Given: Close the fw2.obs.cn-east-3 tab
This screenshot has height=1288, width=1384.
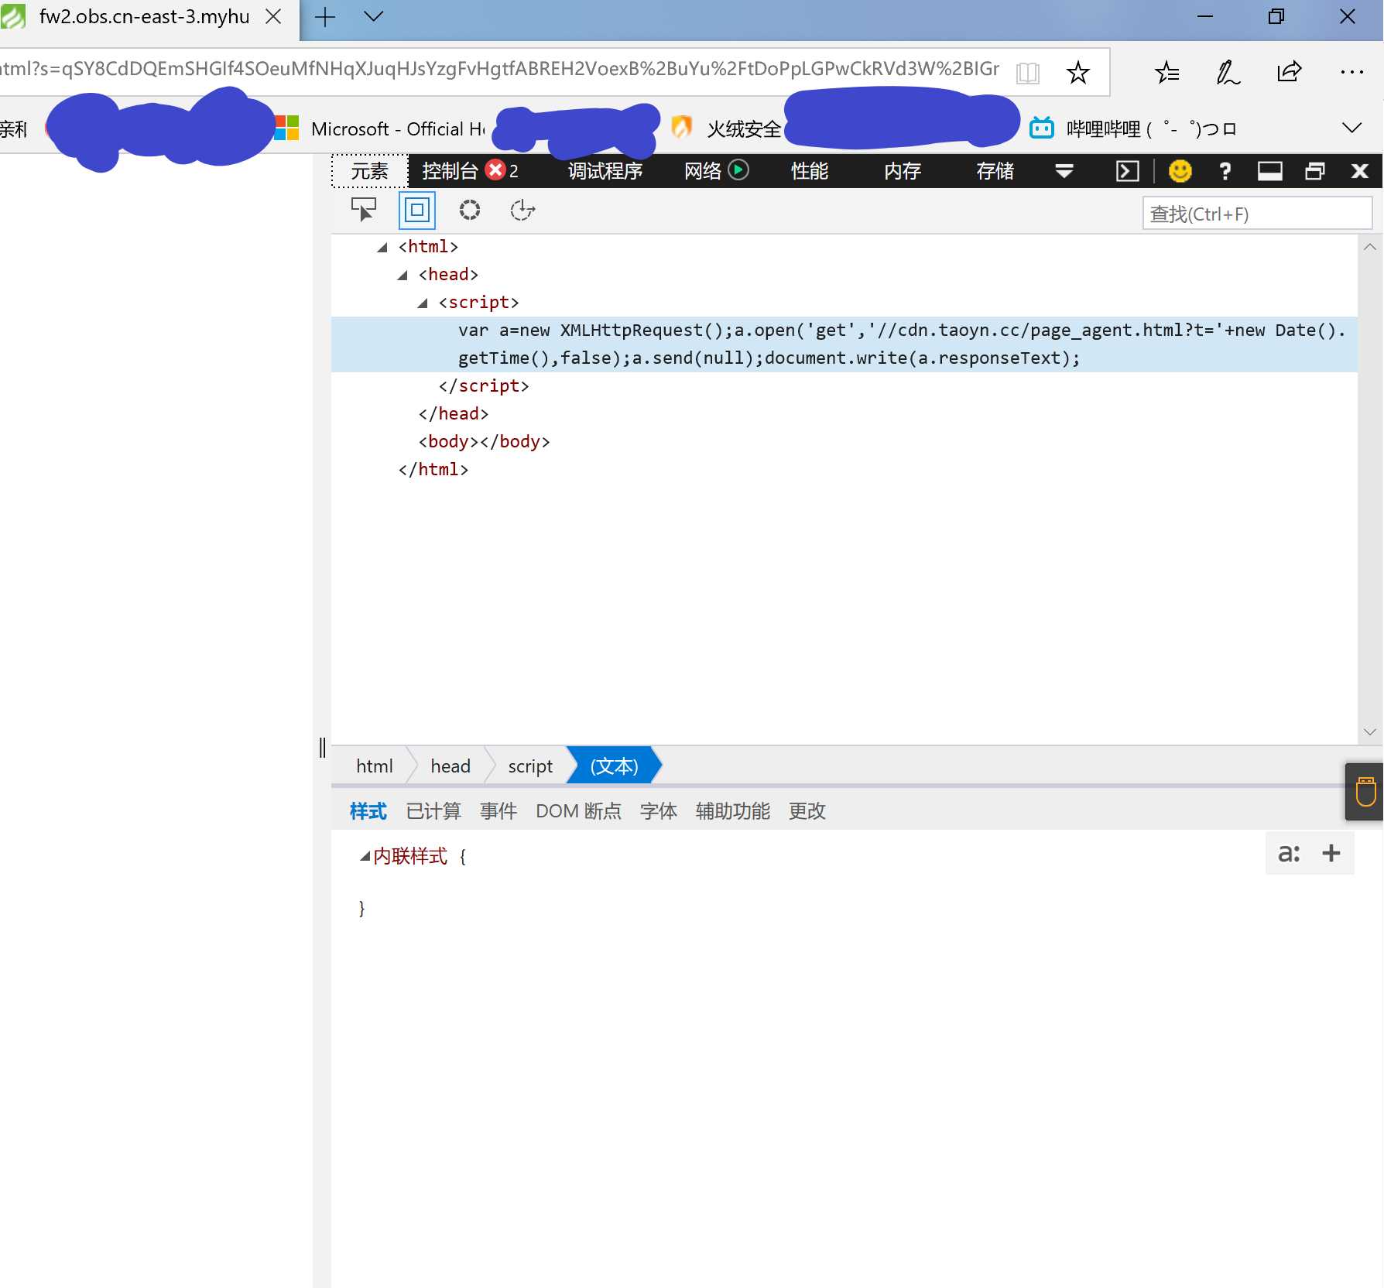Looking at the screenshot, I should [x=273, y=16].
